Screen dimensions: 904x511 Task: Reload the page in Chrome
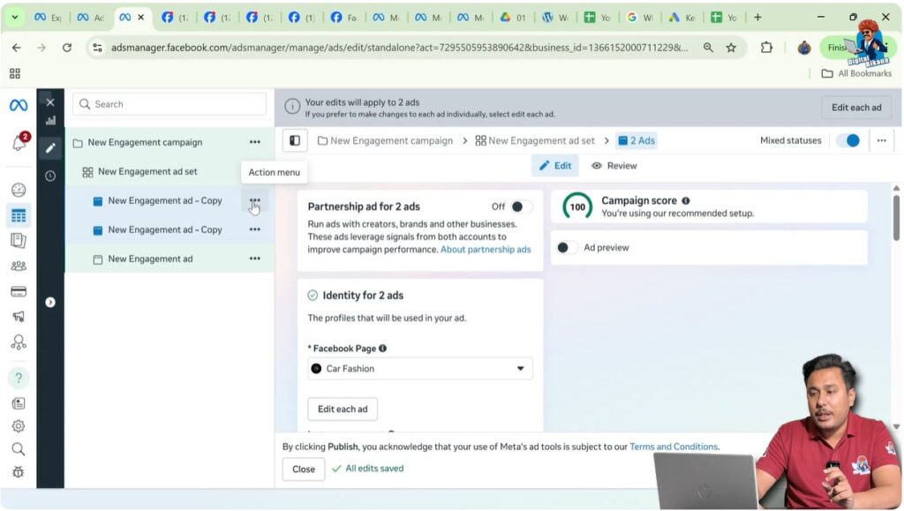coord(67,48)
